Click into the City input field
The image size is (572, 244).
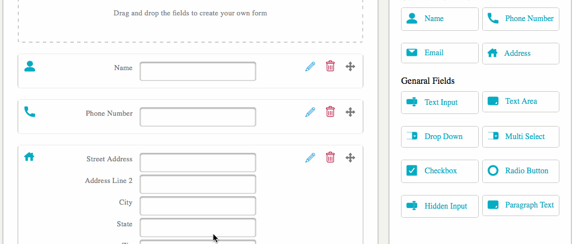198,206
